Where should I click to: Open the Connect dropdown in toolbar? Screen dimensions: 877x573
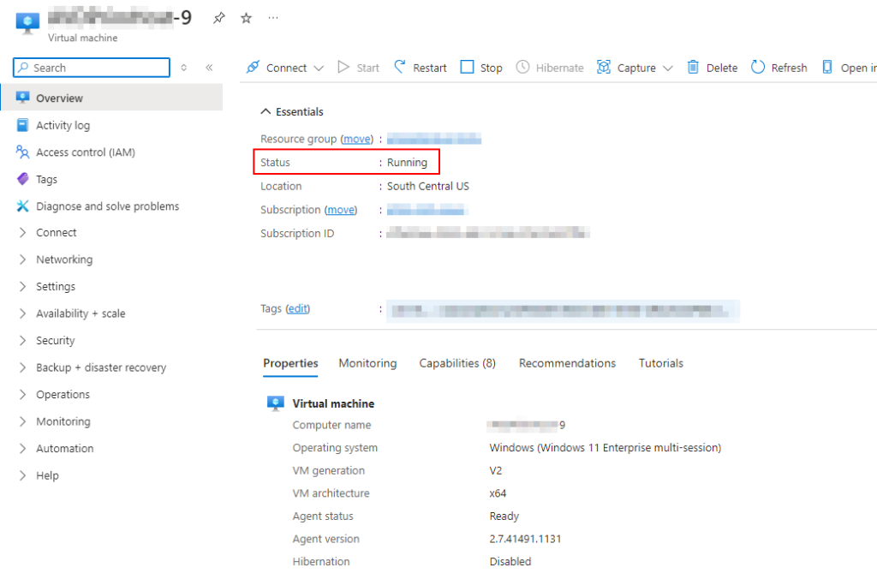[x=285, y=68]
